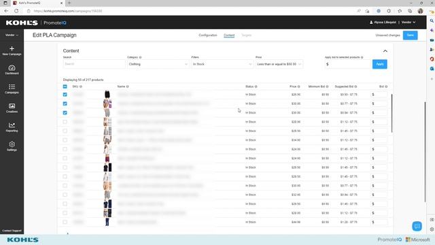435x245 pixels.
Task: Click the blue Apply bid button
Action: 379,64
